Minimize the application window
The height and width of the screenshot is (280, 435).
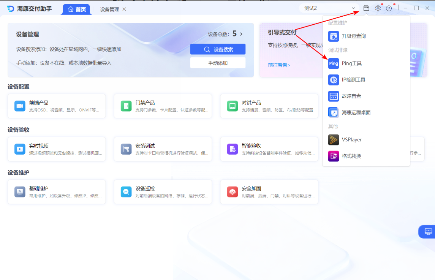(405, 8)
